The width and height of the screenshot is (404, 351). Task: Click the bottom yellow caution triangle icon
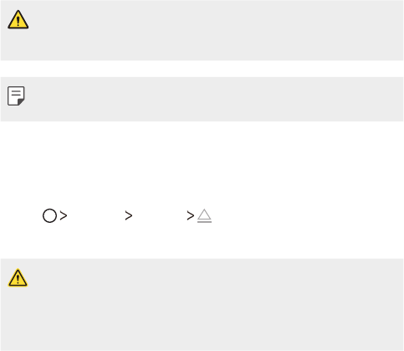pos(18,278)
